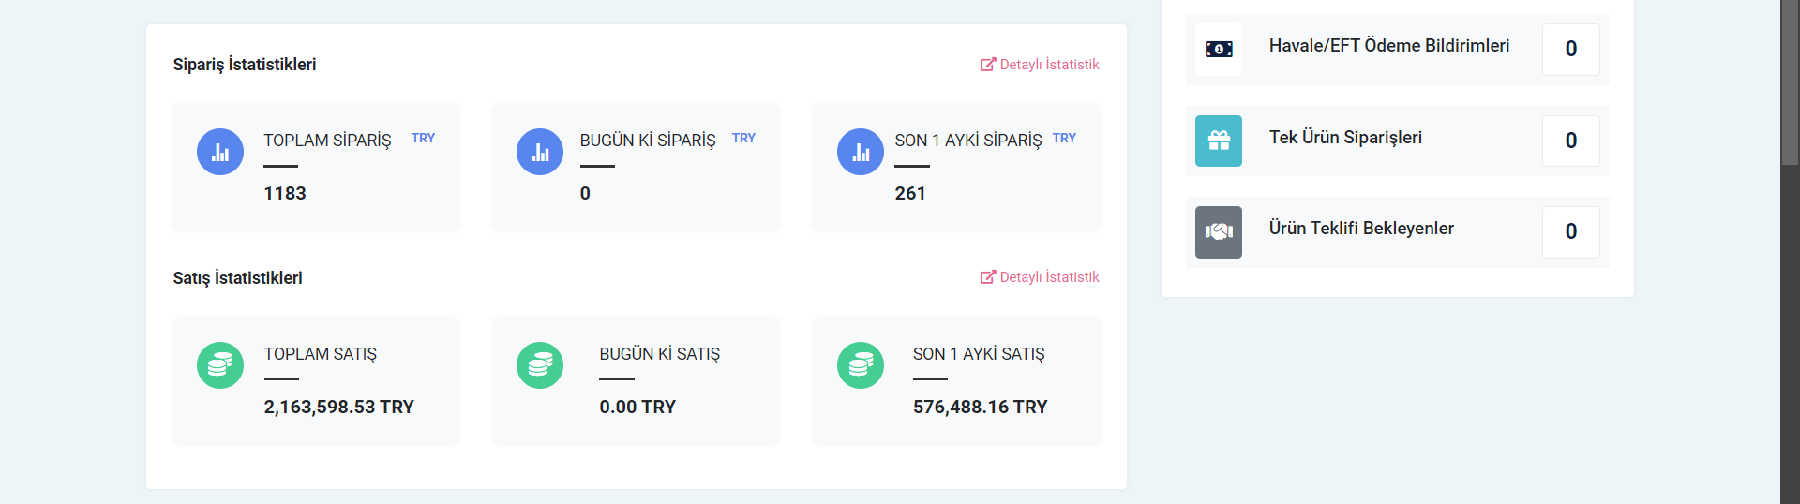Click the Tek Ürün Siparişleri gift icon
The width and height of the screenshot is (1800, 504).
[1219, 141]
